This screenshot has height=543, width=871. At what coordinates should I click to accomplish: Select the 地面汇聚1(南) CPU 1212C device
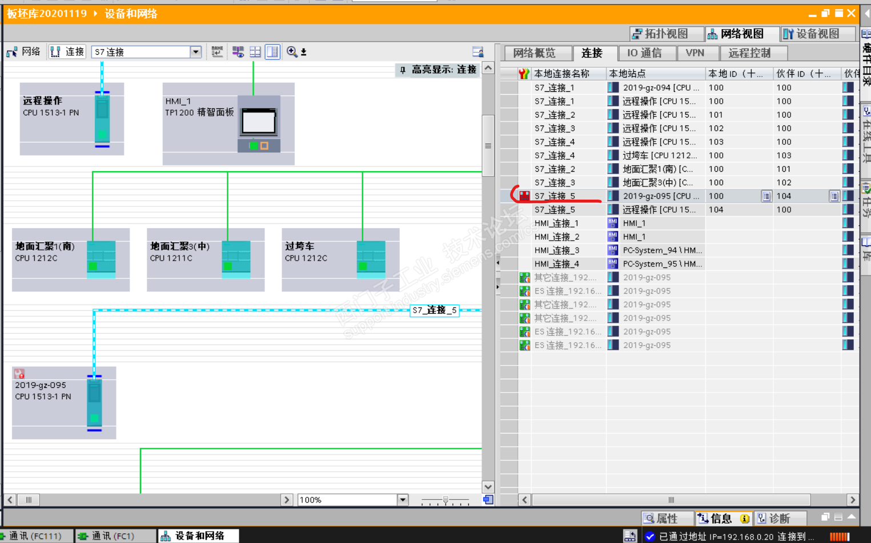point(71,260)
